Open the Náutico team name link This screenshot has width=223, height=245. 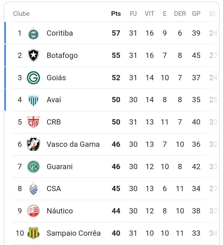pyautogui.click(x=60, y=211)
